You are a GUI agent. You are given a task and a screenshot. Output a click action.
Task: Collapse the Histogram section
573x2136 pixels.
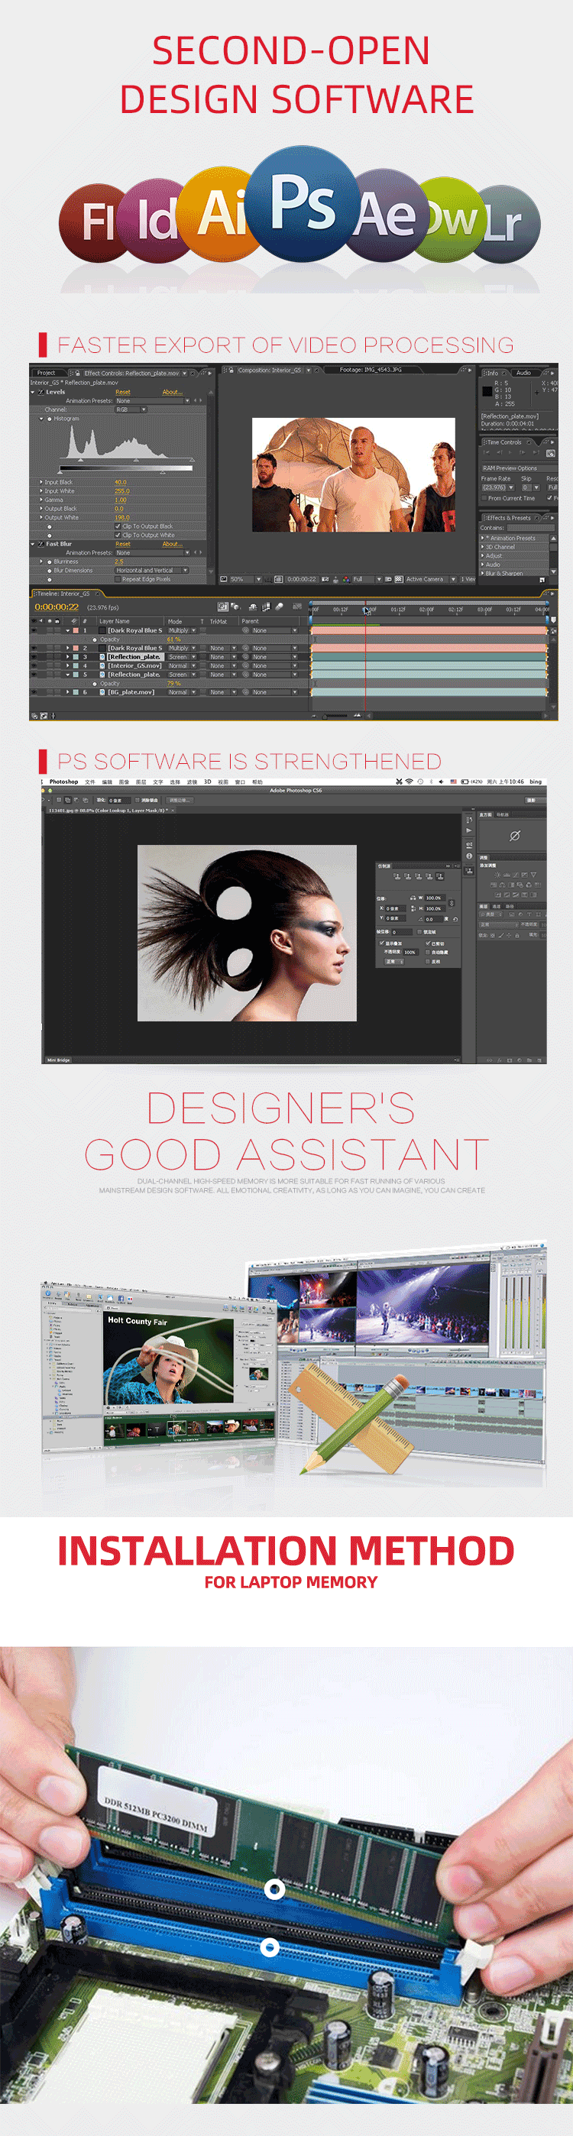coord(41,419)
